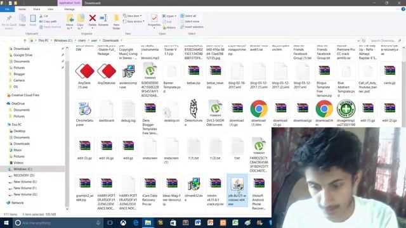The width and height of the screenshot is (406, 228).
Task: Click the Search Downloads field
Action: [x=385, y=41]
